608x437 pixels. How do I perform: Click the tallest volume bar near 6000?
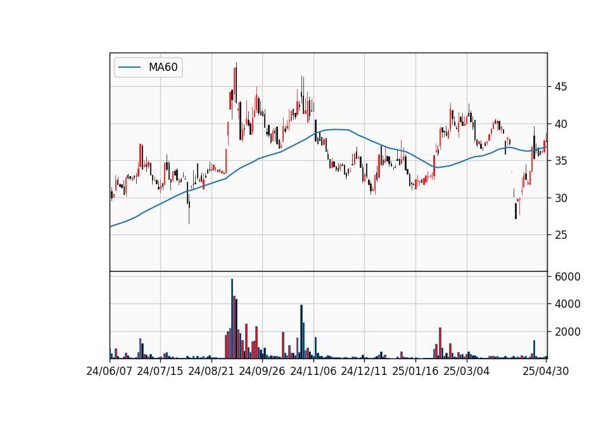click(232, 319)
